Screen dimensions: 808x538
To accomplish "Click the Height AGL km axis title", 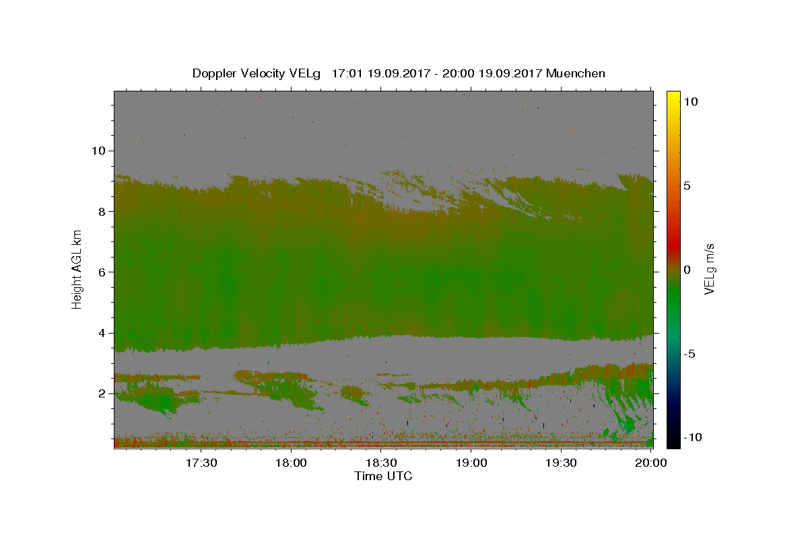I will coord(77,269).
